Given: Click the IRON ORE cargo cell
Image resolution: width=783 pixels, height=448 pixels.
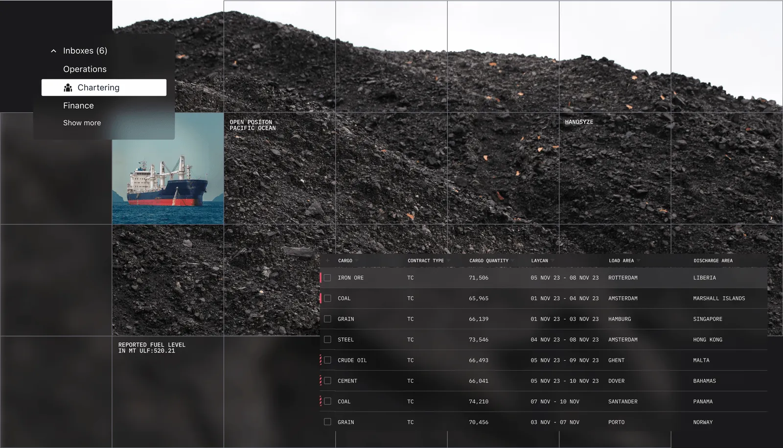Looking at the screenshot, I should click(350, 278).
